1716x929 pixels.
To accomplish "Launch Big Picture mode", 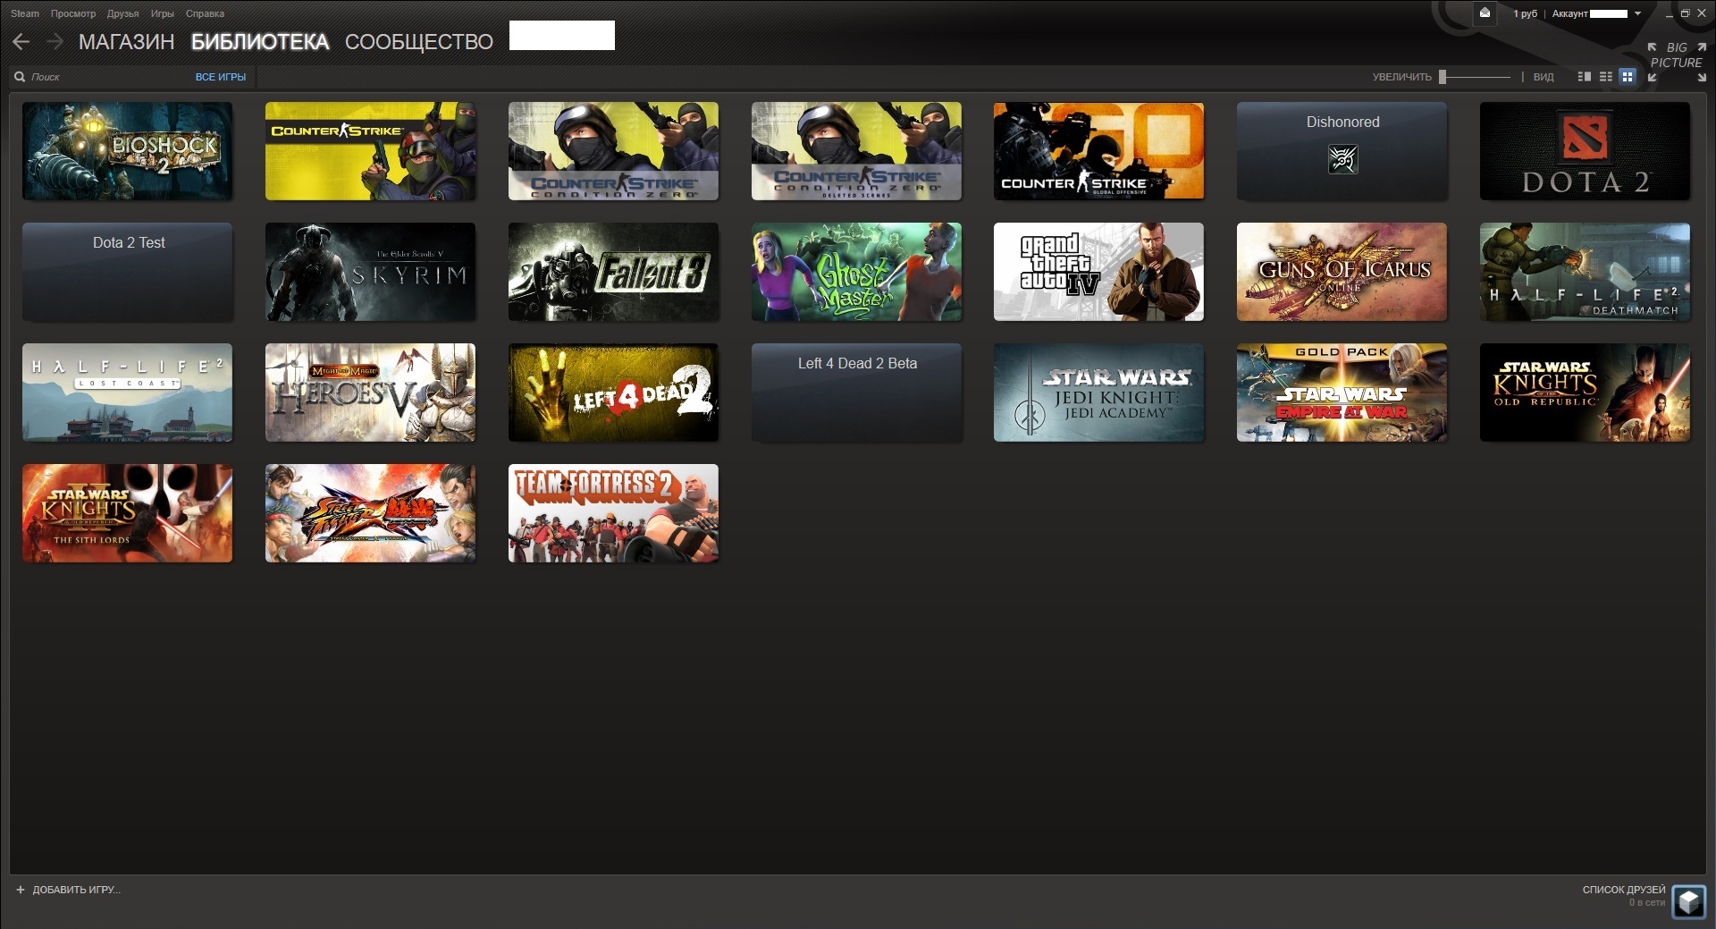I will point(1677,63).
